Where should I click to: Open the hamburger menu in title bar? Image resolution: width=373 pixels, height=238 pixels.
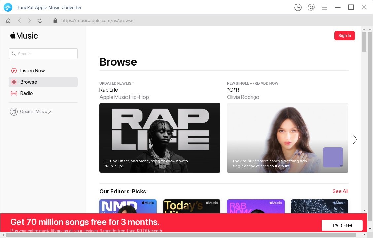click(x=324, y=7)
